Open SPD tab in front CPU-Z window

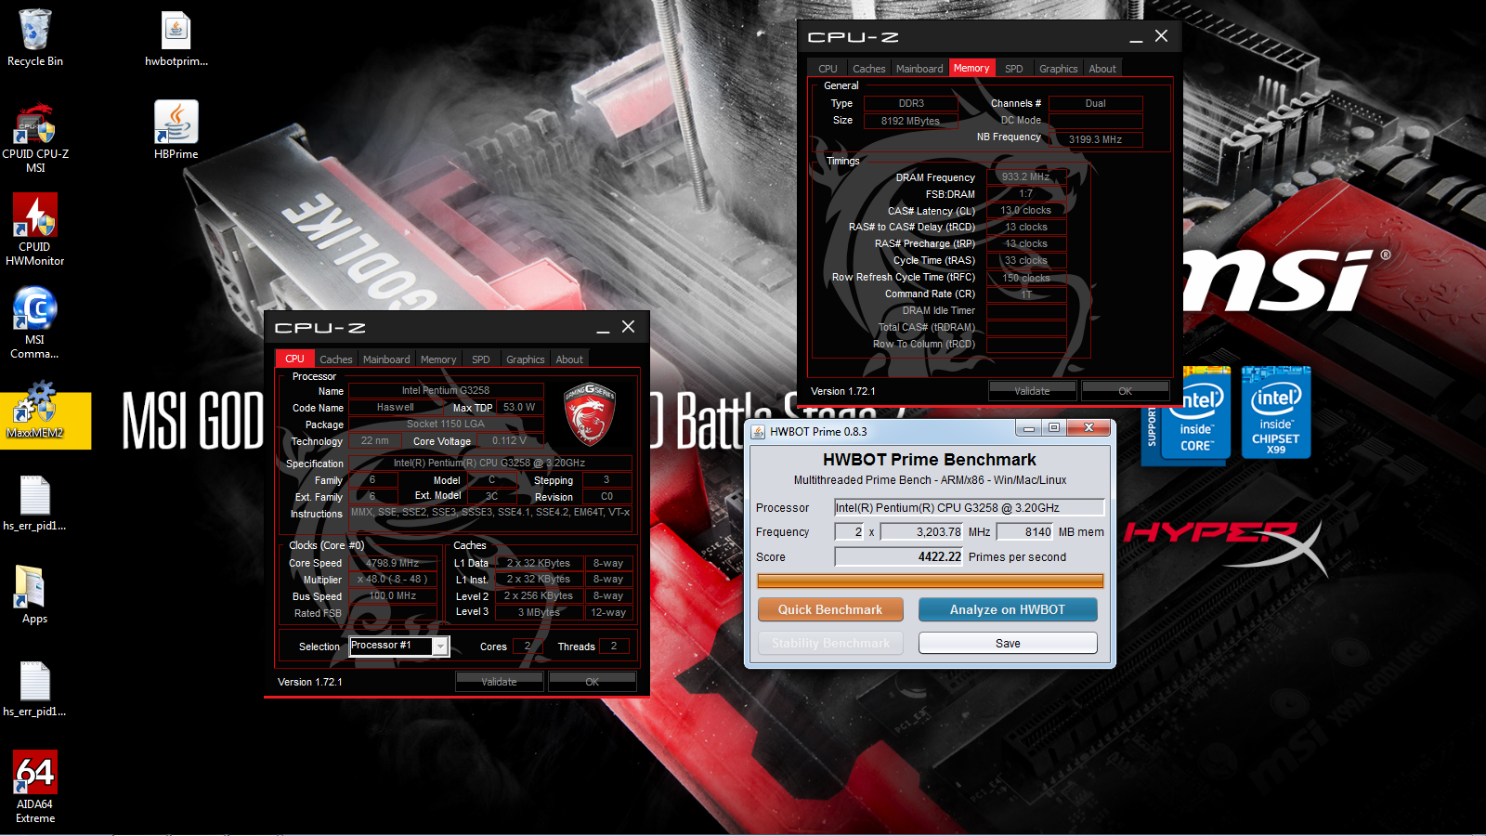[480, 359]
